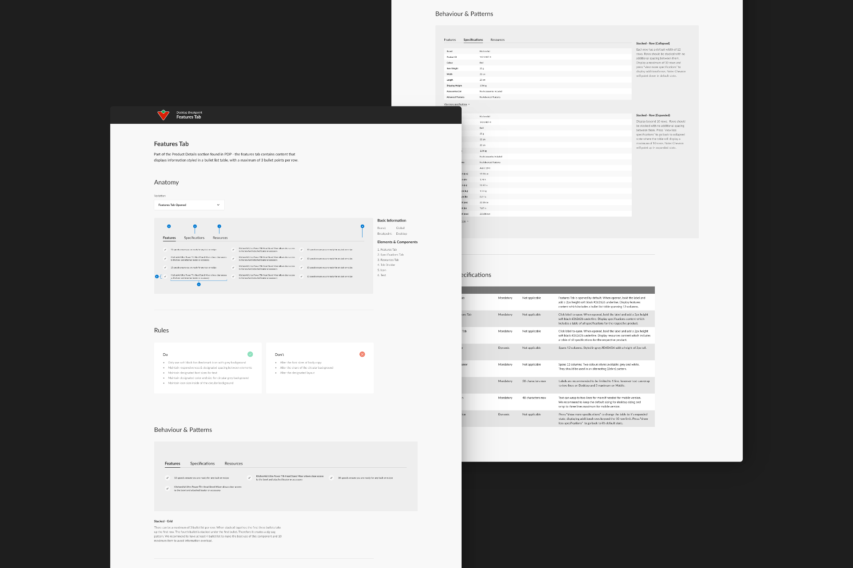Screen dimensions: 853x568
Task: Click the Don't card title
Action: (x=279, y=355)
